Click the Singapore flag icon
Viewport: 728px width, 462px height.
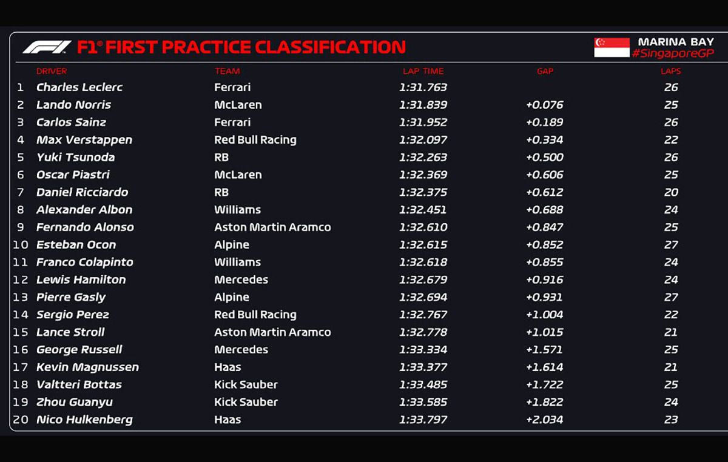point(612,47)
